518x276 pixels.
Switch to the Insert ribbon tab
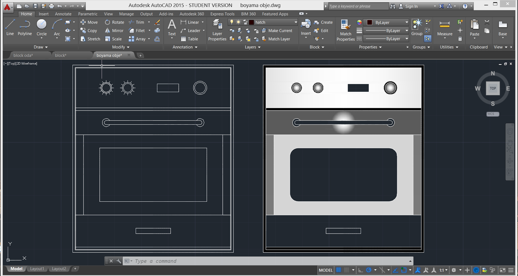[44, 14]
